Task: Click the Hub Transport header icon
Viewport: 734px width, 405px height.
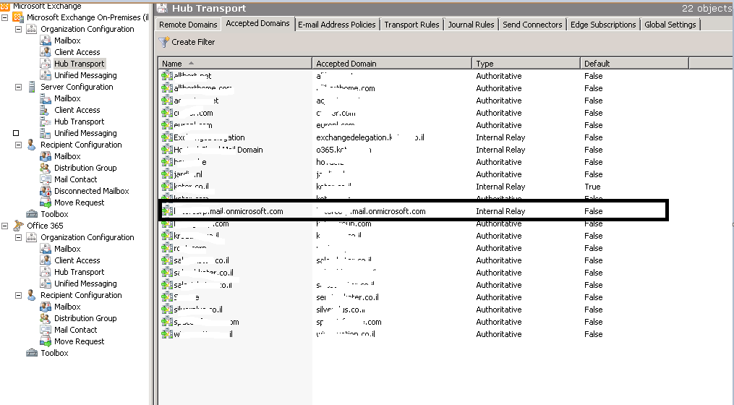Action: tap(162, 8)
